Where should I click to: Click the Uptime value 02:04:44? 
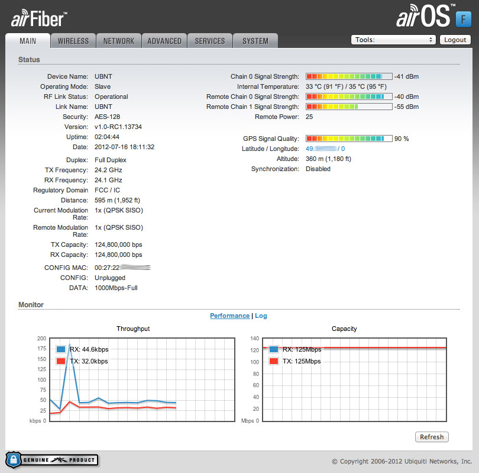pyautogui.click(x=107, y=137)
